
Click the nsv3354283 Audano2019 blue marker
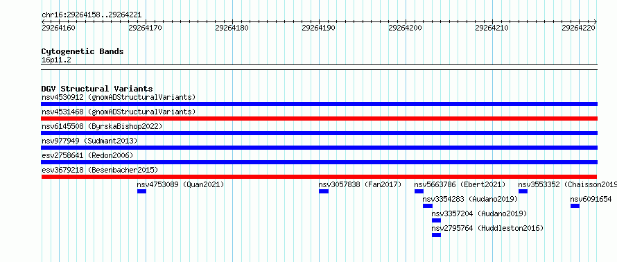428,206
